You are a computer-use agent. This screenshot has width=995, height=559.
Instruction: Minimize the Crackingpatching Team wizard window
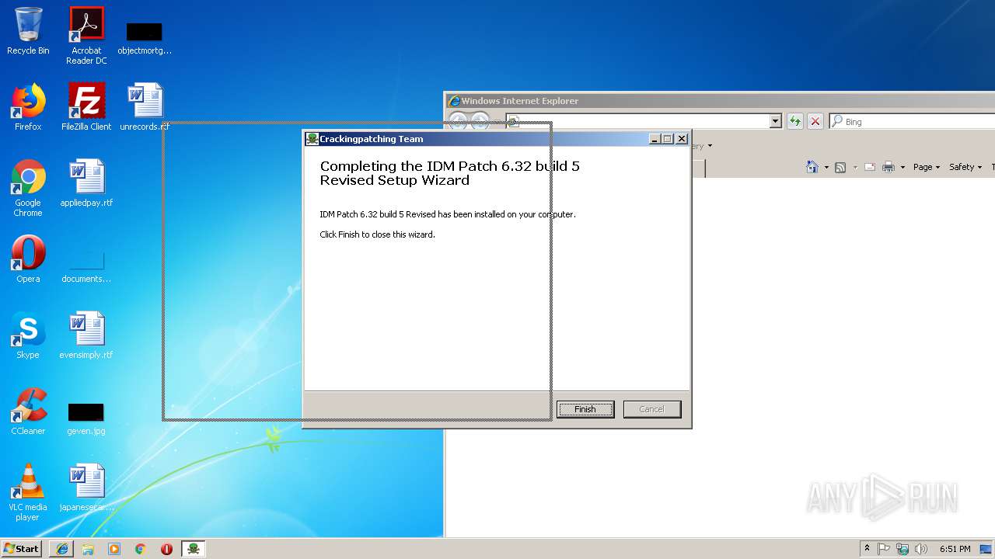coord(655,139)
